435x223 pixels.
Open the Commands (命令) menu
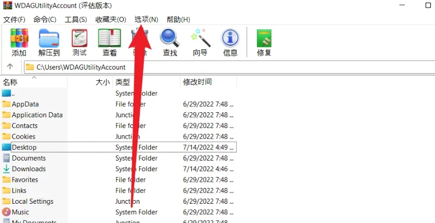(45, 19)
